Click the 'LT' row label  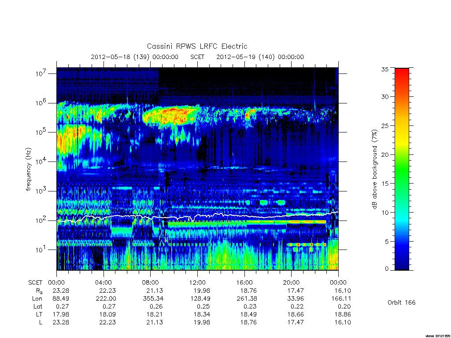click(39, 314)
